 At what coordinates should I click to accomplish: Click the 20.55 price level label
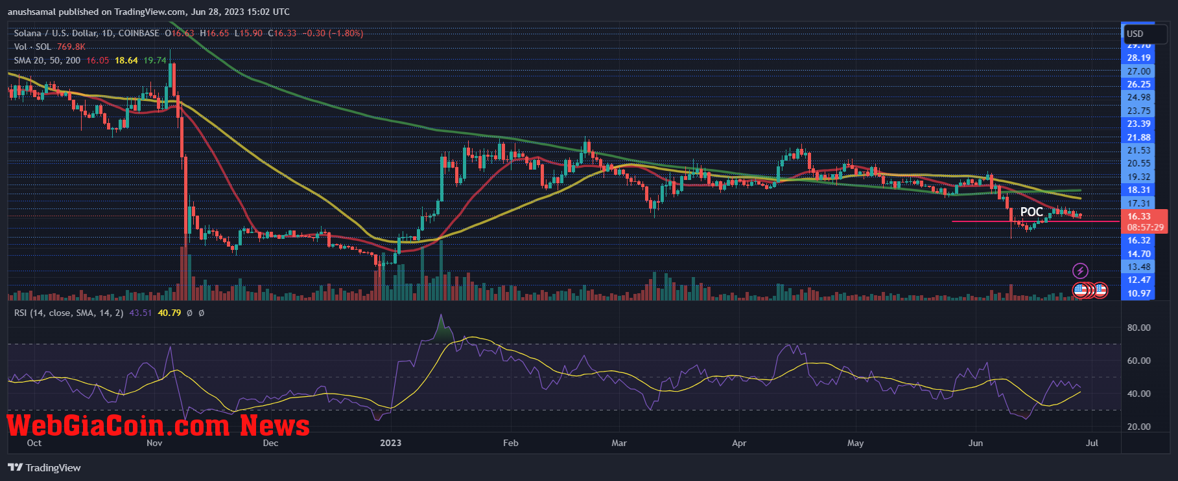tap(1139, 163)
